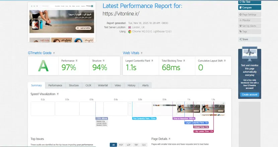The height and width of the screenshot is (147, 278).
Task: Click the Create account button
Action: 250,95
